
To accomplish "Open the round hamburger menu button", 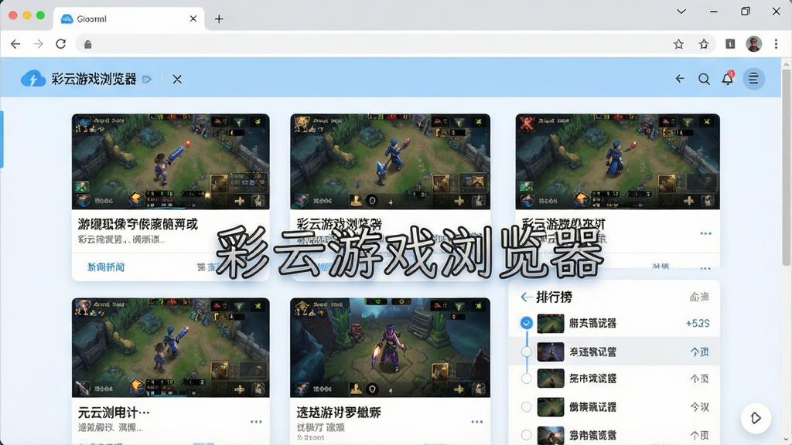I will [x=753, y=79].
